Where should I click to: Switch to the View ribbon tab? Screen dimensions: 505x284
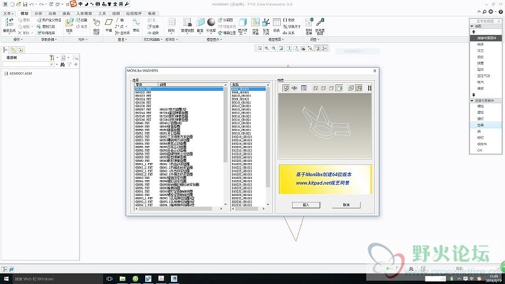[116, 14]
